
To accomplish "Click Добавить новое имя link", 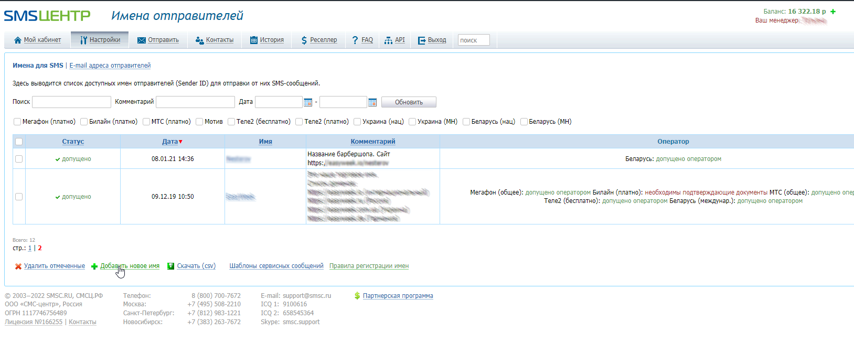I will pos(130,266).
